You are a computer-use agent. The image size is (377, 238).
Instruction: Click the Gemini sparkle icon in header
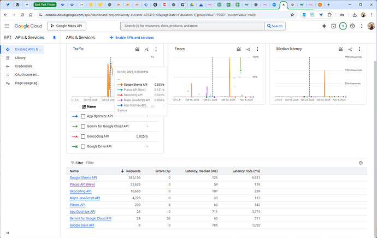pos(325,26)
